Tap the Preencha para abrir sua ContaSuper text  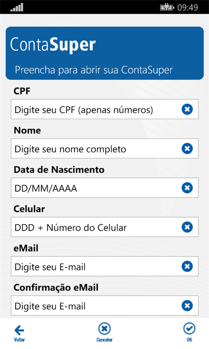tap(94, 70)
